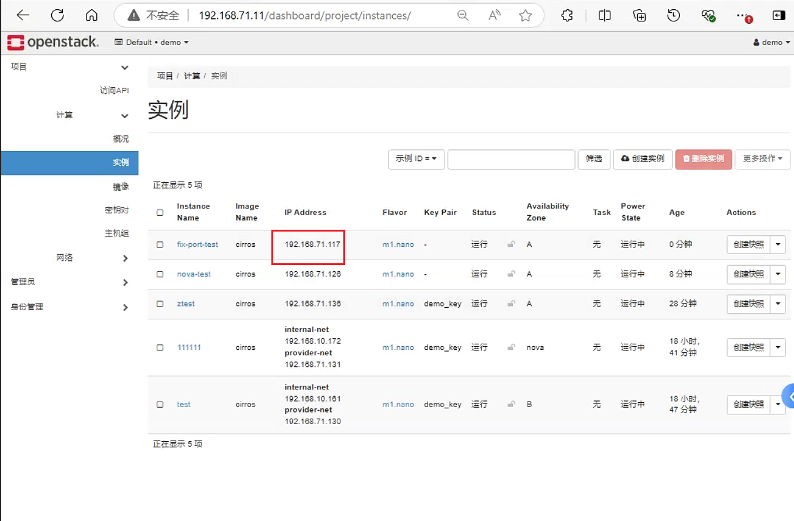Select the 111111 instance checkbox
Screen dimensions: 794x521
click(x=160, y=347)
